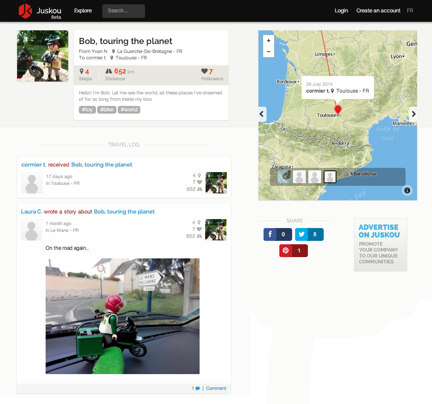Switch language to FR
This screenshot has height=404, width=432.
point(410,11)
